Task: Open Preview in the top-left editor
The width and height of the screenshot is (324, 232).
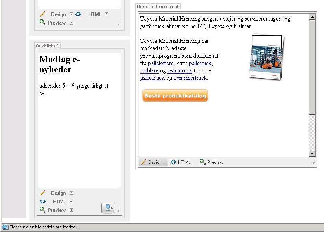Action: pyautogui.click(x=57, y=23)
